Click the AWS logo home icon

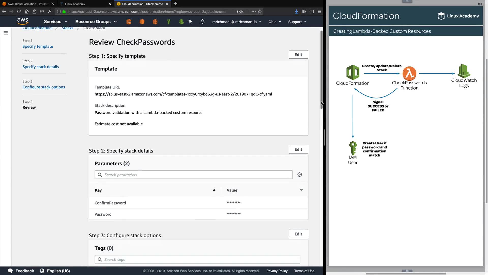(22, 21)
